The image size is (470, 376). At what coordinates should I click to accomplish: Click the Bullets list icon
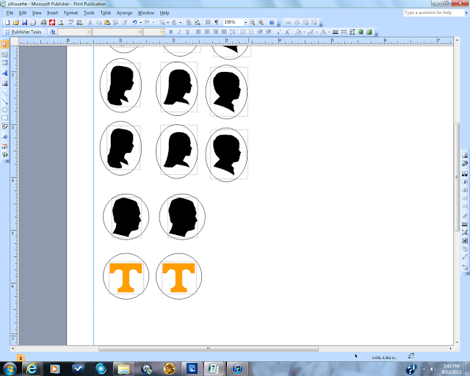251,32
